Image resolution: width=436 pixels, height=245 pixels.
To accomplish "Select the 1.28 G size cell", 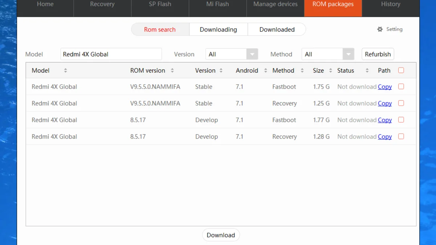I will pyautogui.click(x=321, y=137).
